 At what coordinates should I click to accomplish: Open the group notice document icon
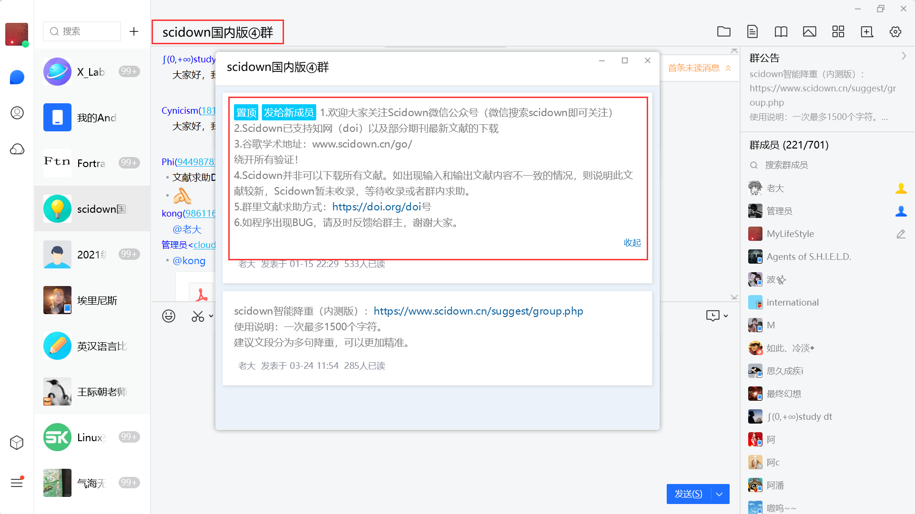pos(752,31)
